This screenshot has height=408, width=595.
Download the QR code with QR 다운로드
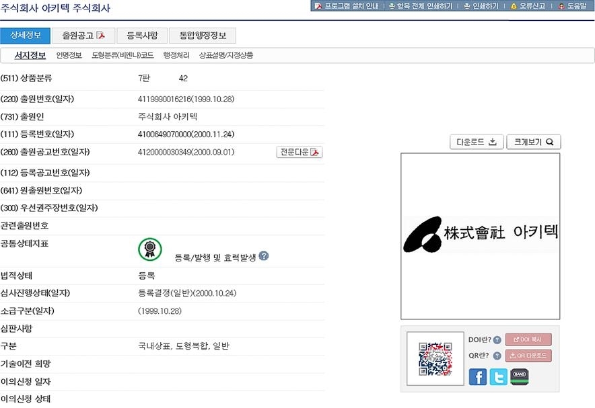[528, 356]
